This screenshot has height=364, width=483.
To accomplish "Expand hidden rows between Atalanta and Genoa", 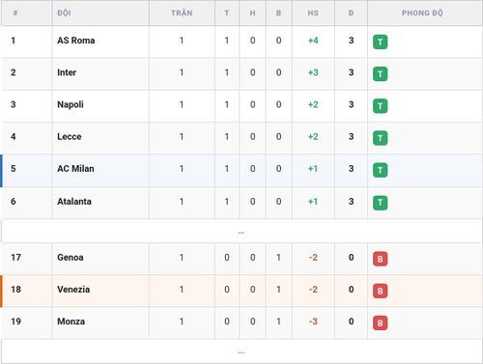I will tap(241, 231).
